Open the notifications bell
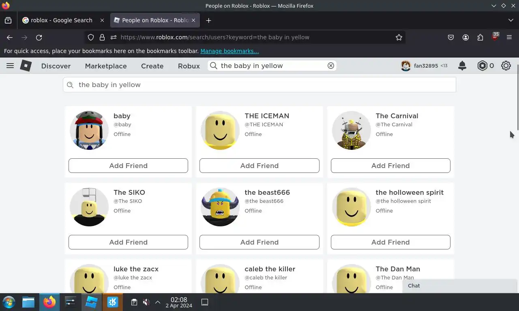This screenshot has height=311, width=519. (x=462, y=66)
